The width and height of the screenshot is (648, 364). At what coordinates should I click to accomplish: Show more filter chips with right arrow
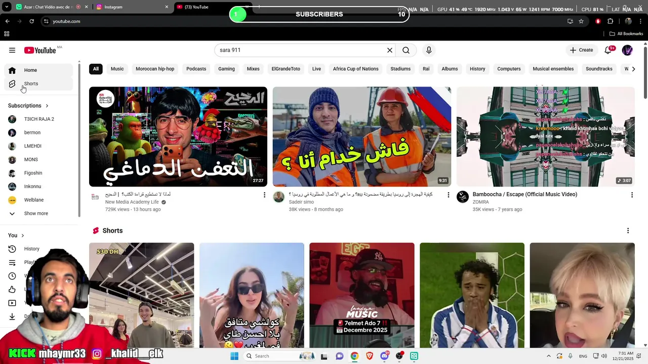(633, 69)
